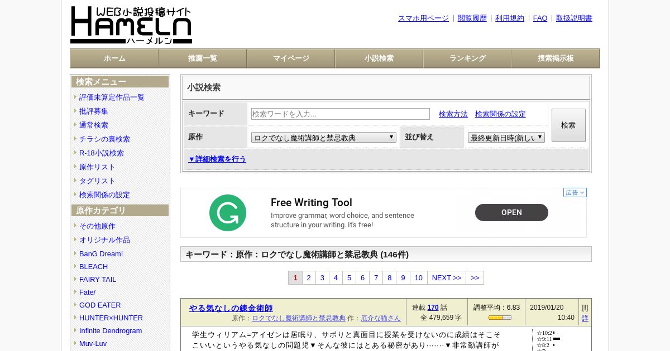Open the スマホ用ページ link

pyautogui.click(x=423, y=18)
